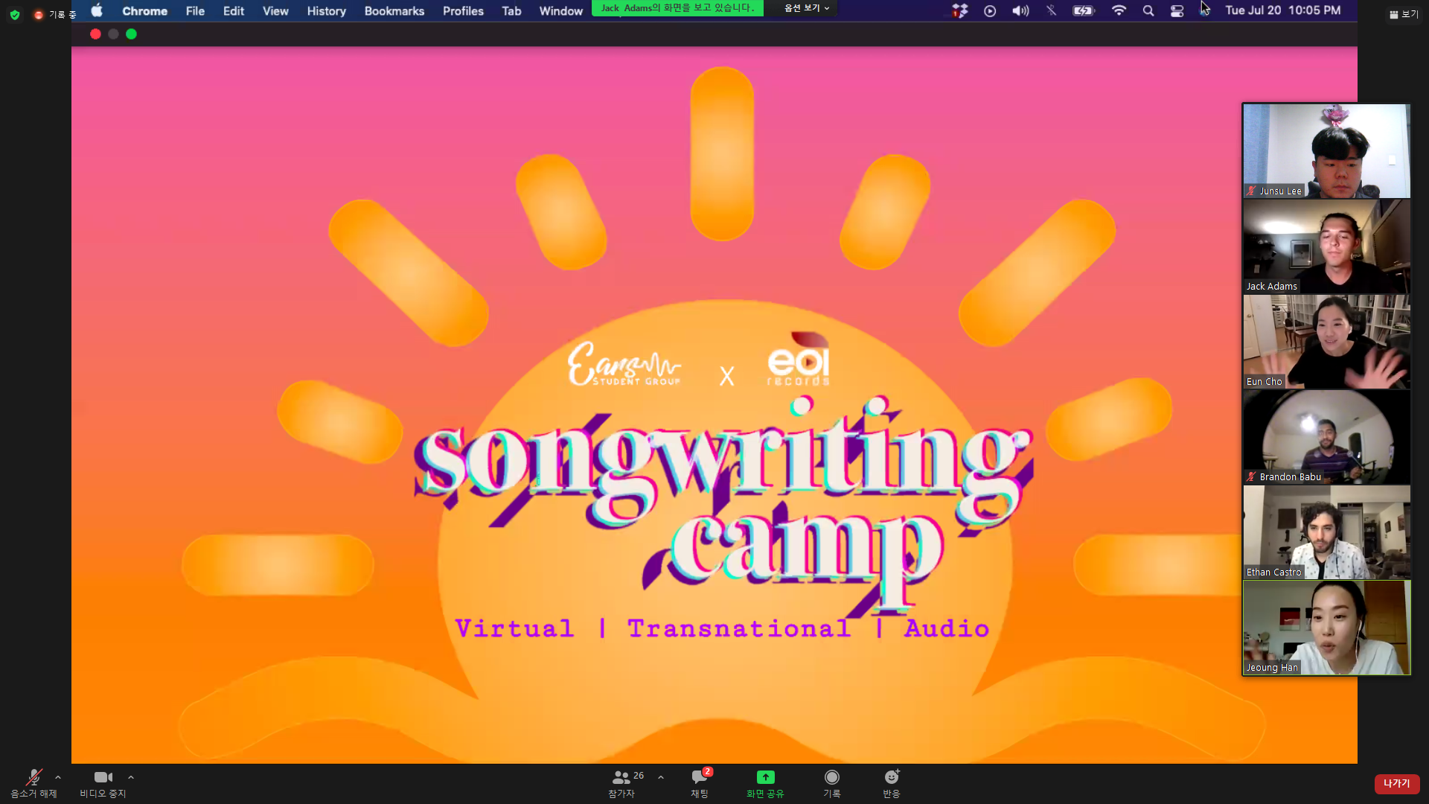Open the Bookmarks menu
The height and width of the screenshot is (804, 1429).
pyautogui.click(x=394, y=11)
